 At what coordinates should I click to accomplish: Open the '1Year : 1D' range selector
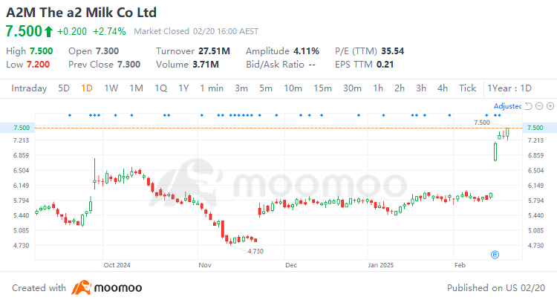pos(509,88)
